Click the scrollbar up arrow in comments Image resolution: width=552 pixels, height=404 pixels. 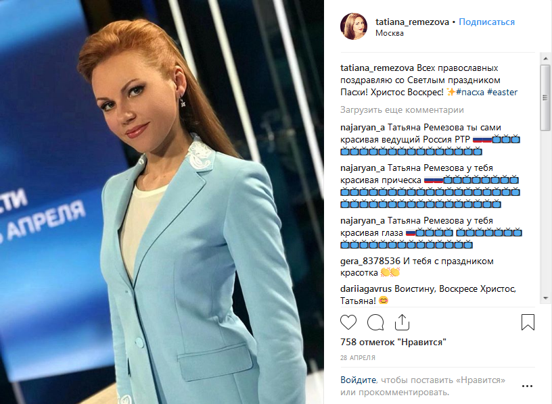(x=546, y=58)
